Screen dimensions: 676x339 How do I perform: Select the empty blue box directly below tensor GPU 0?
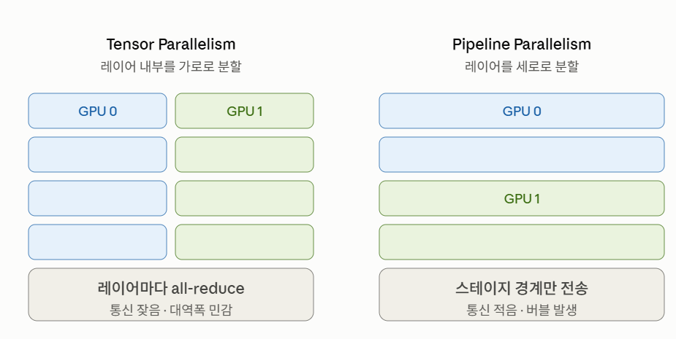coord(97,155)
